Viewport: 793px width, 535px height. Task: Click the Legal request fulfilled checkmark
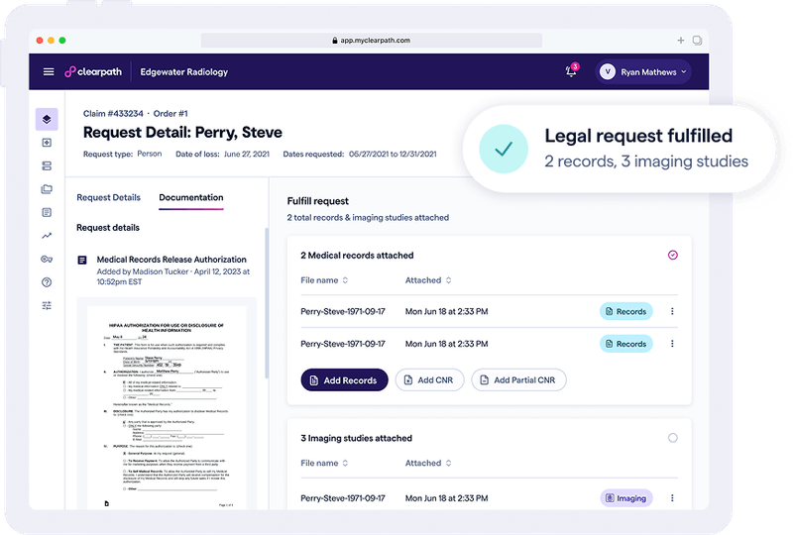tap(504, 149)
